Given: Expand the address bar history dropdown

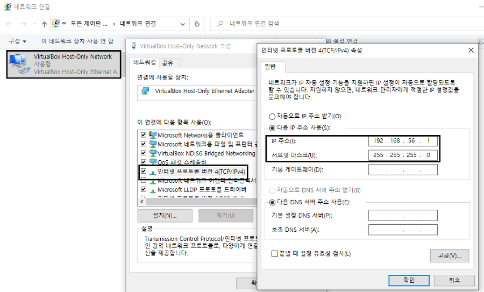Looking at the screenshot, I should coord(183,24).
